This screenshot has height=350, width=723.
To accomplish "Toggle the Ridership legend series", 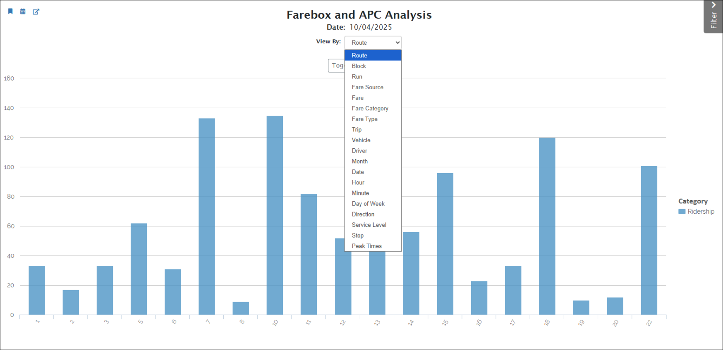I will point(701,212).
